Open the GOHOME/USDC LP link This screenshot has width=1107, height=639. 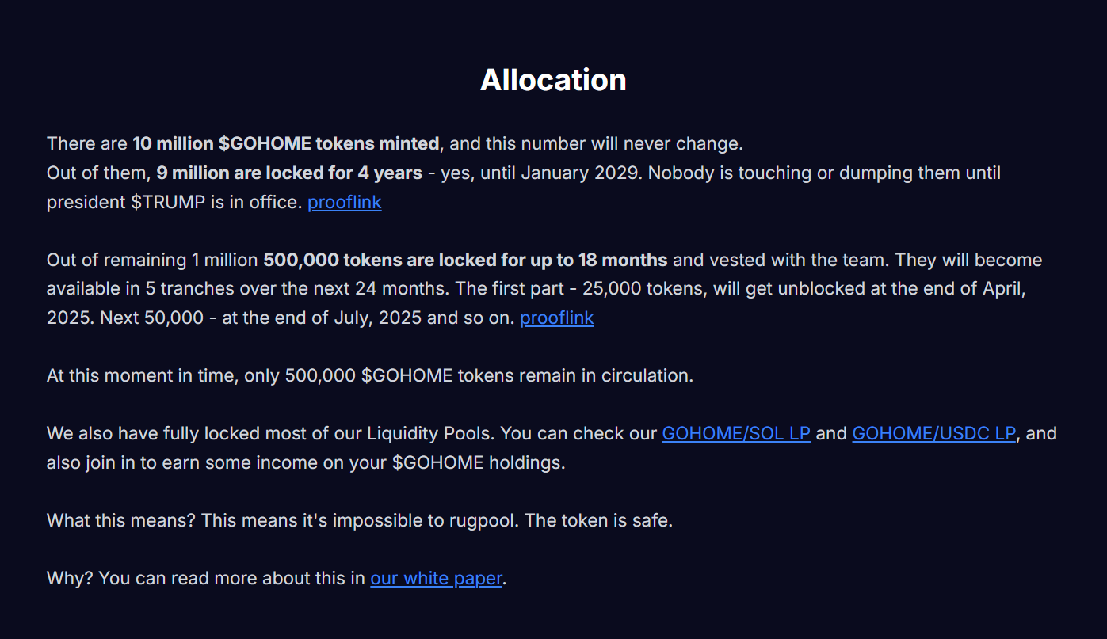[x=933, y=434]
